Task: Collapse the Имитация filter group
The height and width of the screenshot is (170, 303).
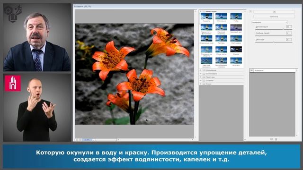Action: point(201,11)
